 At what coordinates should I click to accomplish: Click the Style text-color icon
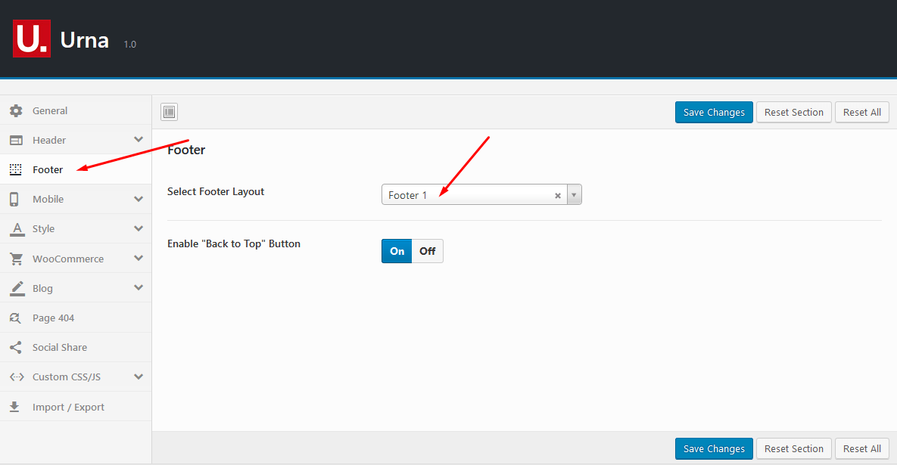coord(17,229)
